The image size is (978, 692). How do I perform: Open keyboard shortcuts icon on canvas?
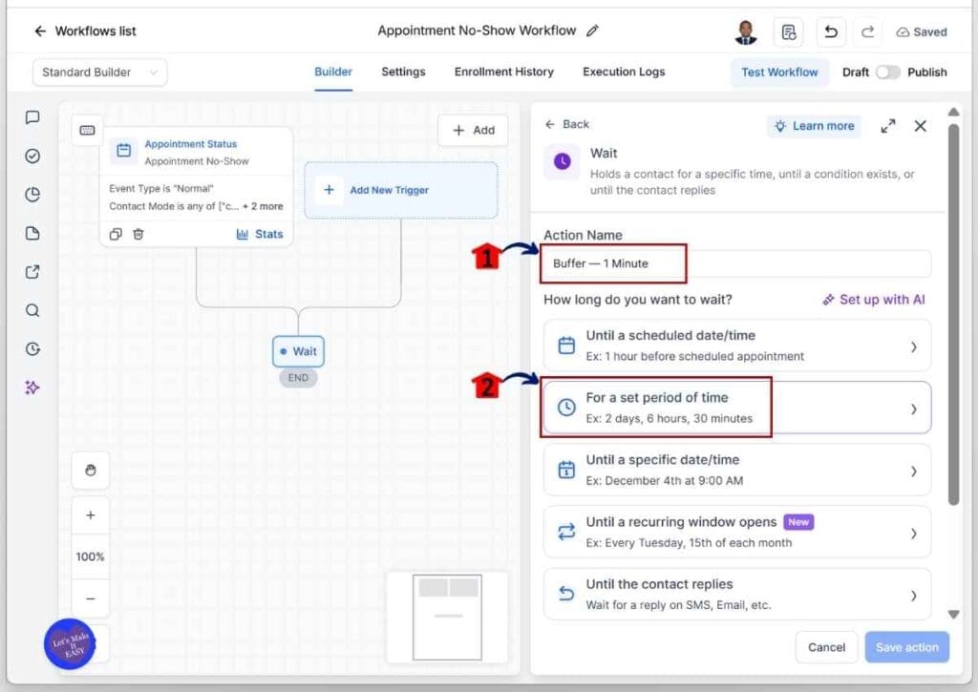[x=87, y=131]
